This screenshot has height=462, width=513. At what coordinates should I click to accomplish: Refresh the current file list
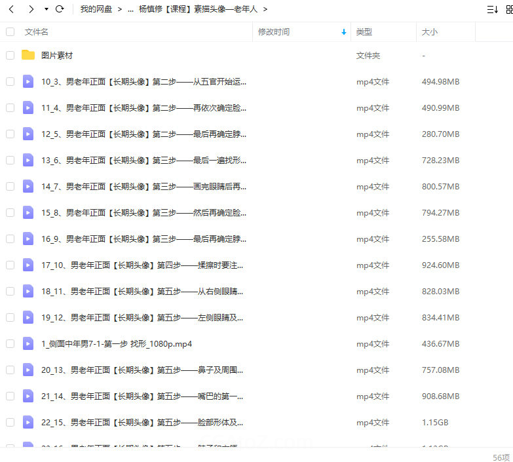60,9
